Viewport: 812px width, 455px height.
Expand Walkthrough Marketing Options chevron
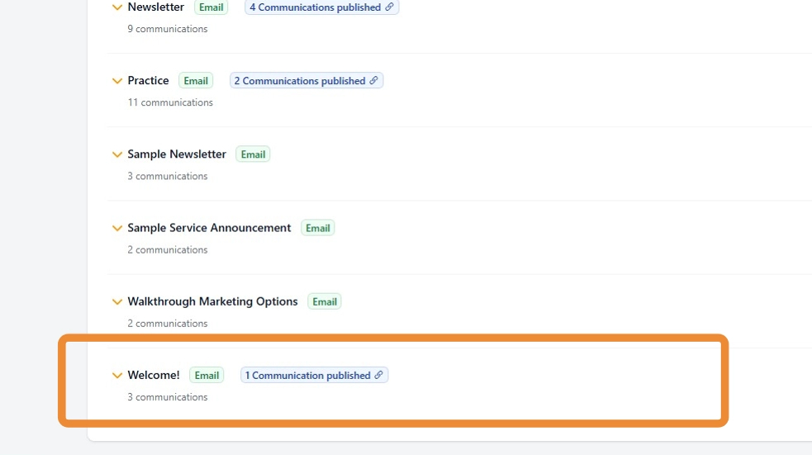pyautogui.click(x=116, y=302)
